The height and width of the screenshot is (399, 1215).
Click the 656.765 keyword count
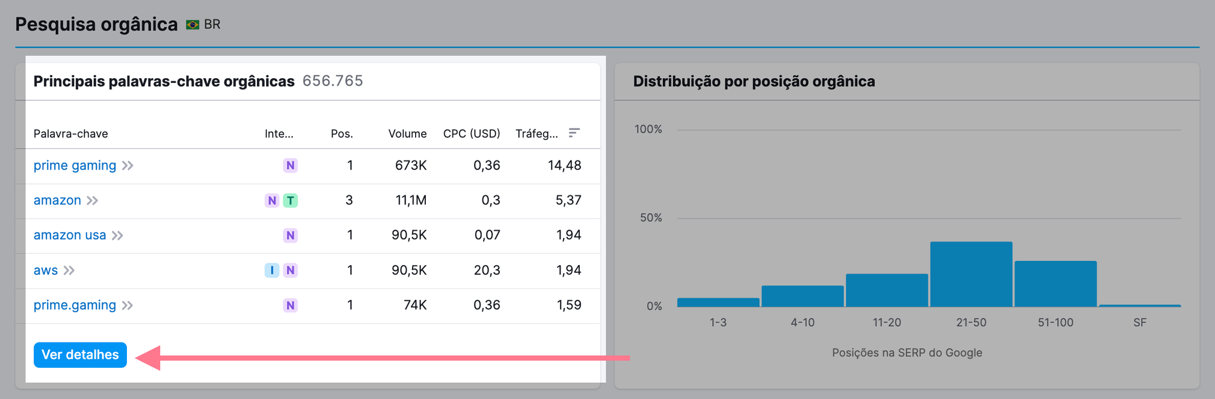(333, 81)
